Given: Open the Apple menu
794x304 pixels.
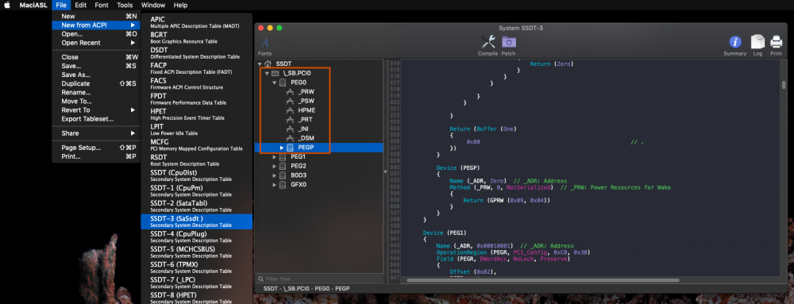Looking at the screenshot, I should pos(8,5).
